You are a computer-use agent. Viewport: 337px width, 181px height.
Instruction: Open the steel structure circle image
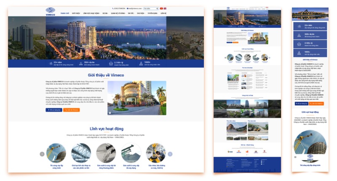[81, 153]
